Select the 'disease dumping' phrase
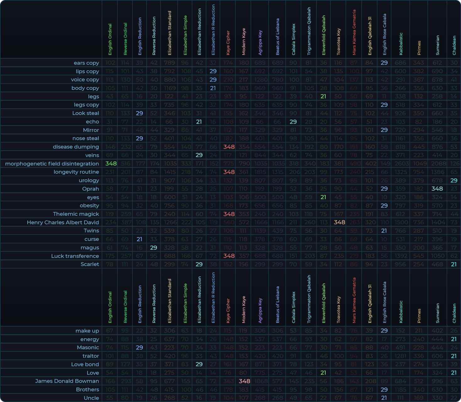Screen dimensions: 461x402 tap(76, 147)
